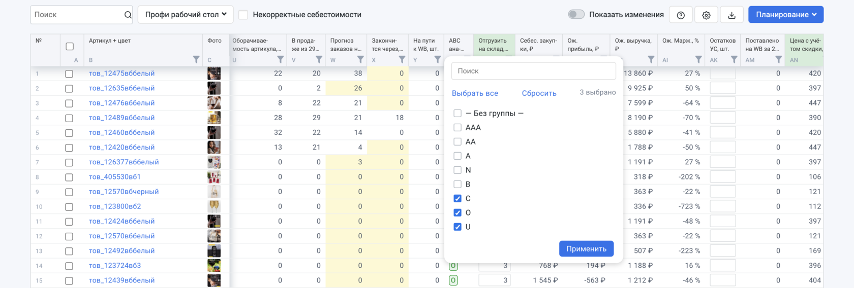The image size is (854, 288).
Task: Open filter for Ож. Марж., % column
Action: click(x=698, y=60)
